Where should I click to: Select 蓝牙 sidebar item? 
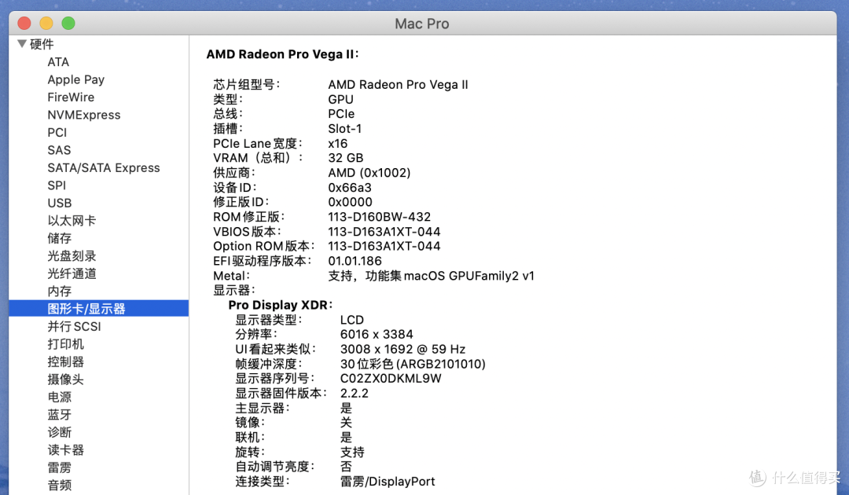pos(60,414)
